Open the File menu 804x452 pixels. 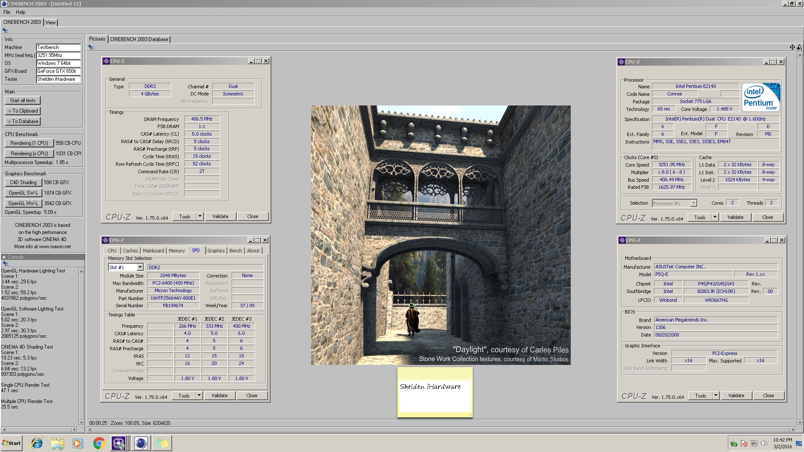tap(7, 12)
